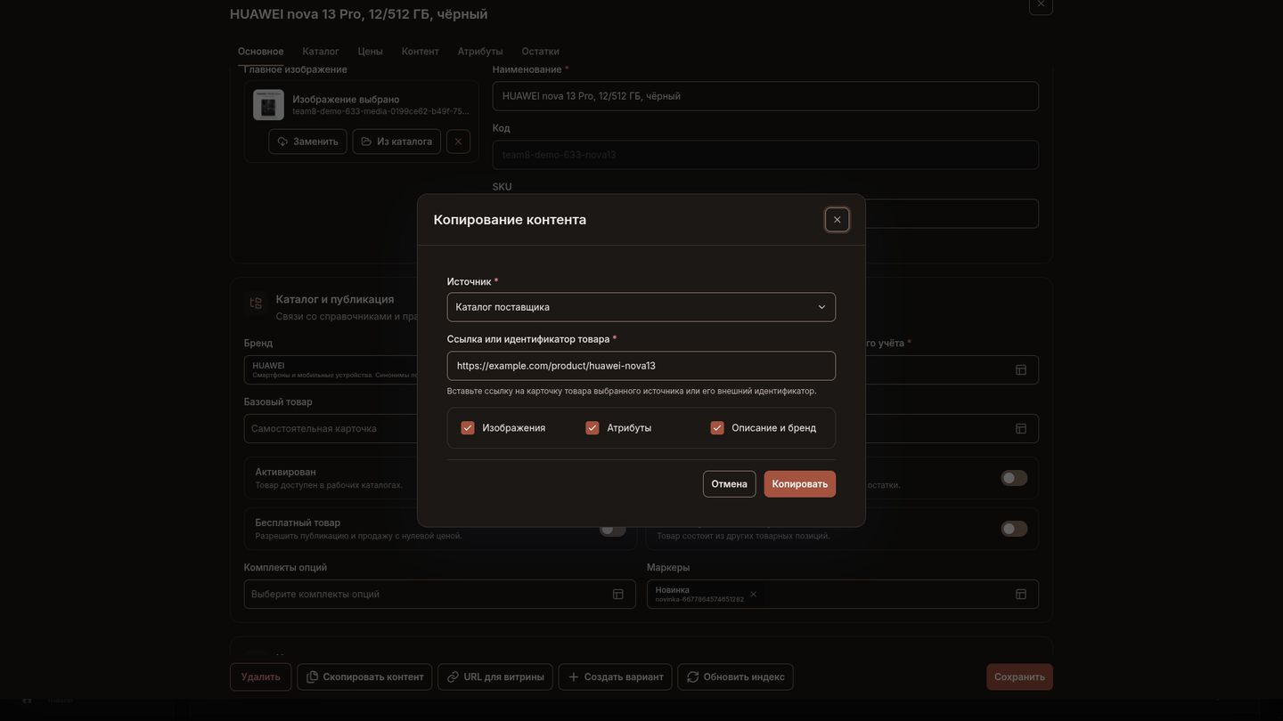
Task: Open the Остатки tab
Action: click(x=541, y=52)
